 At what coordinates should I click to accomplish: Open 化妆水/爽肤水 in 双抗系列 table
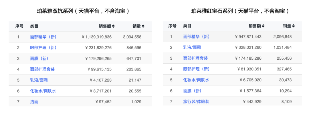point(43,91)
